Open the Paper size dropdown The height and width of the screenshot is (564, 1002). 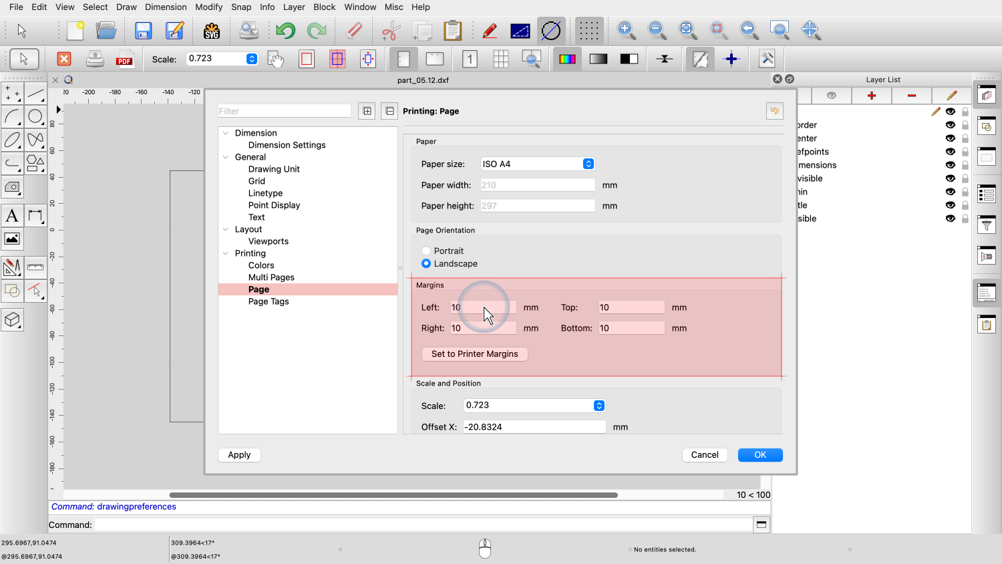tap(537, 164)
